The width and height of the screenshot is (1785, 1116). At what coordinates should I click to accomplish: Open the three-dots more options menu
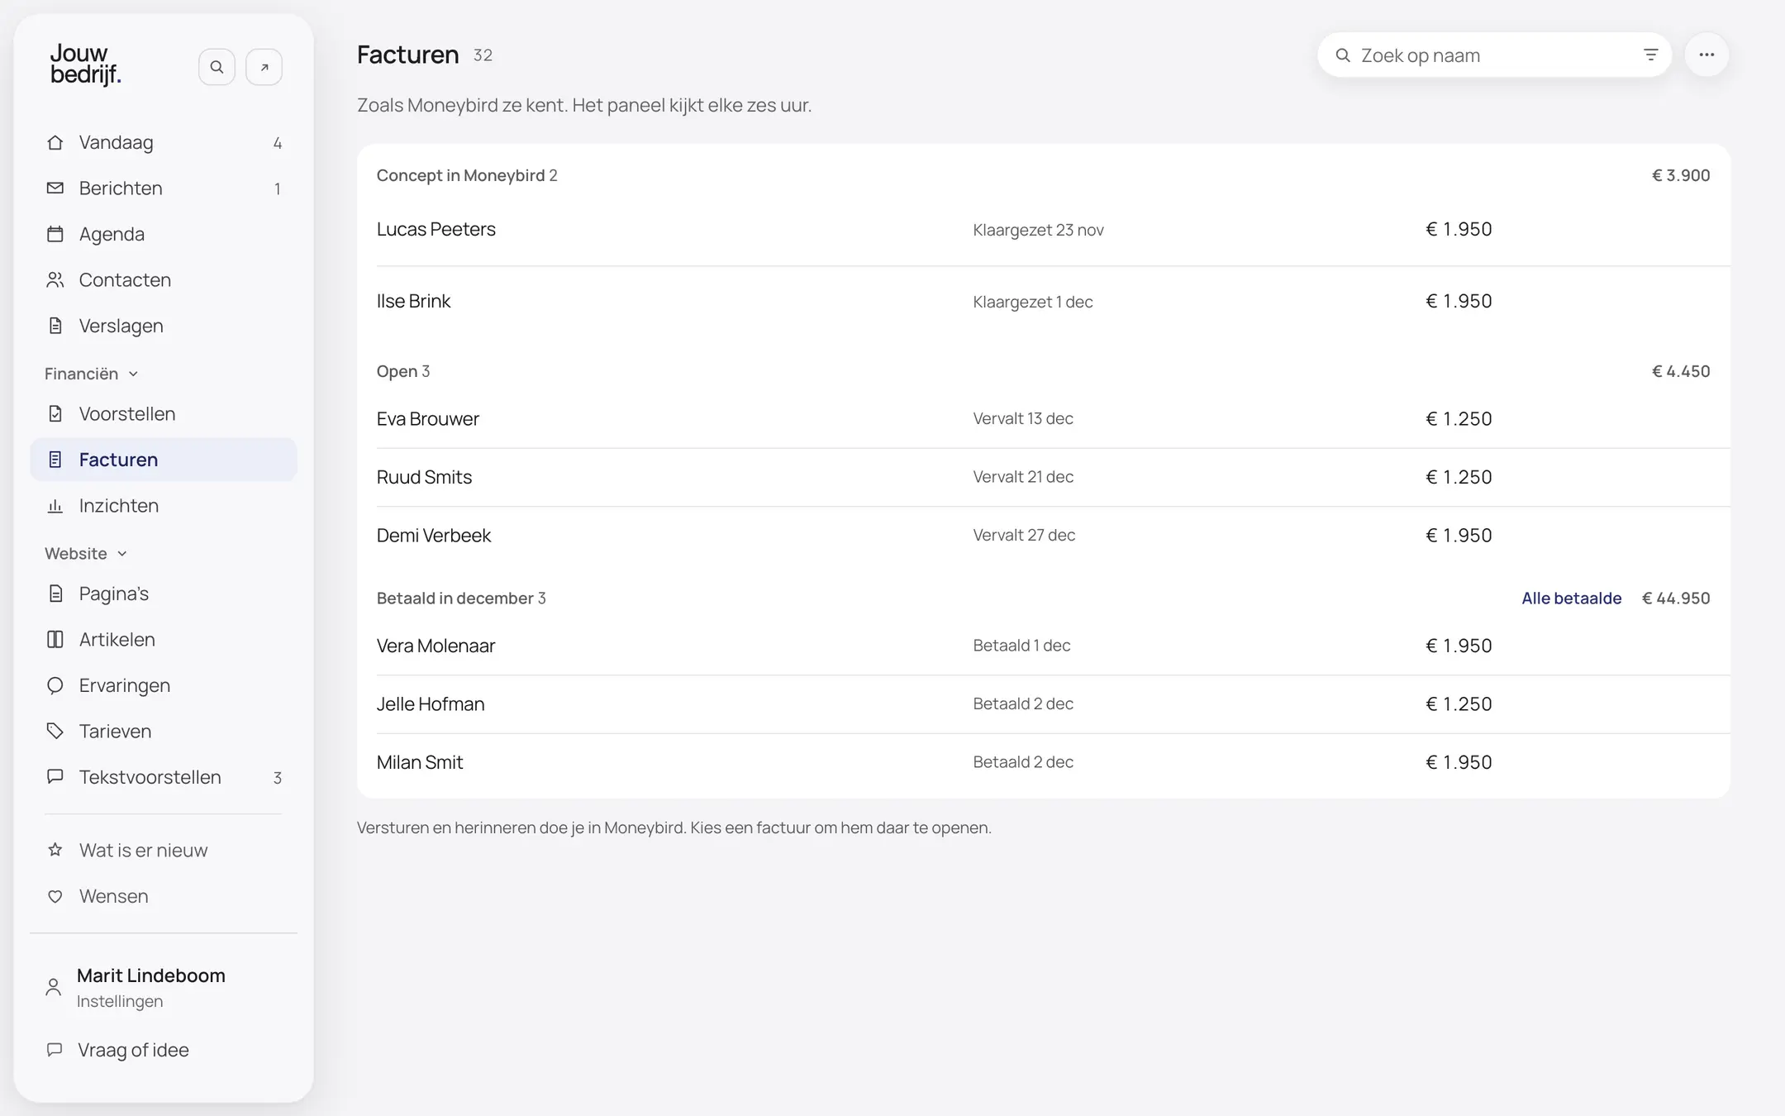pos(1706,55)
